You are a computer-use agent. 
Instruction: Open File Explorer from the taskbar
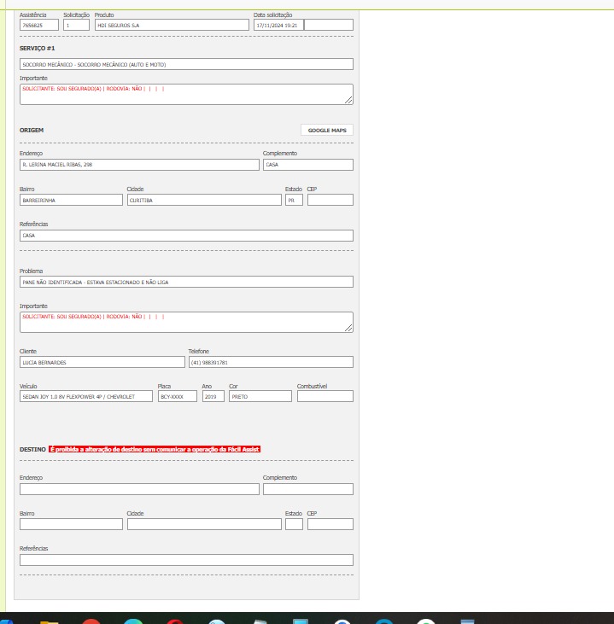click(50, 621)
